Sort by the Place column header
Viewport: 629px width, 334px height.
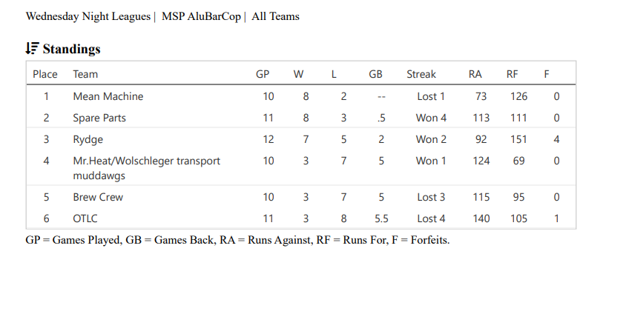point(45,74)
